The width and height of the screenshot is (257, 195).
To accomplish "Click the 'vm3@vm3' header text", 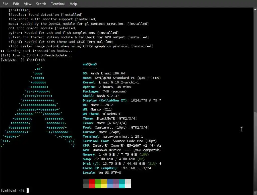I will [90, 64].
